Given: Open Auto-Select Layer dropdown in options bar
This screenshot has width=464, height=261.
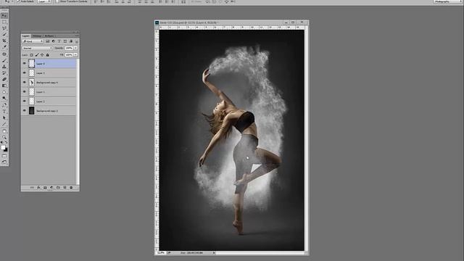Looking at the screenshot, I should coord(44,1).
